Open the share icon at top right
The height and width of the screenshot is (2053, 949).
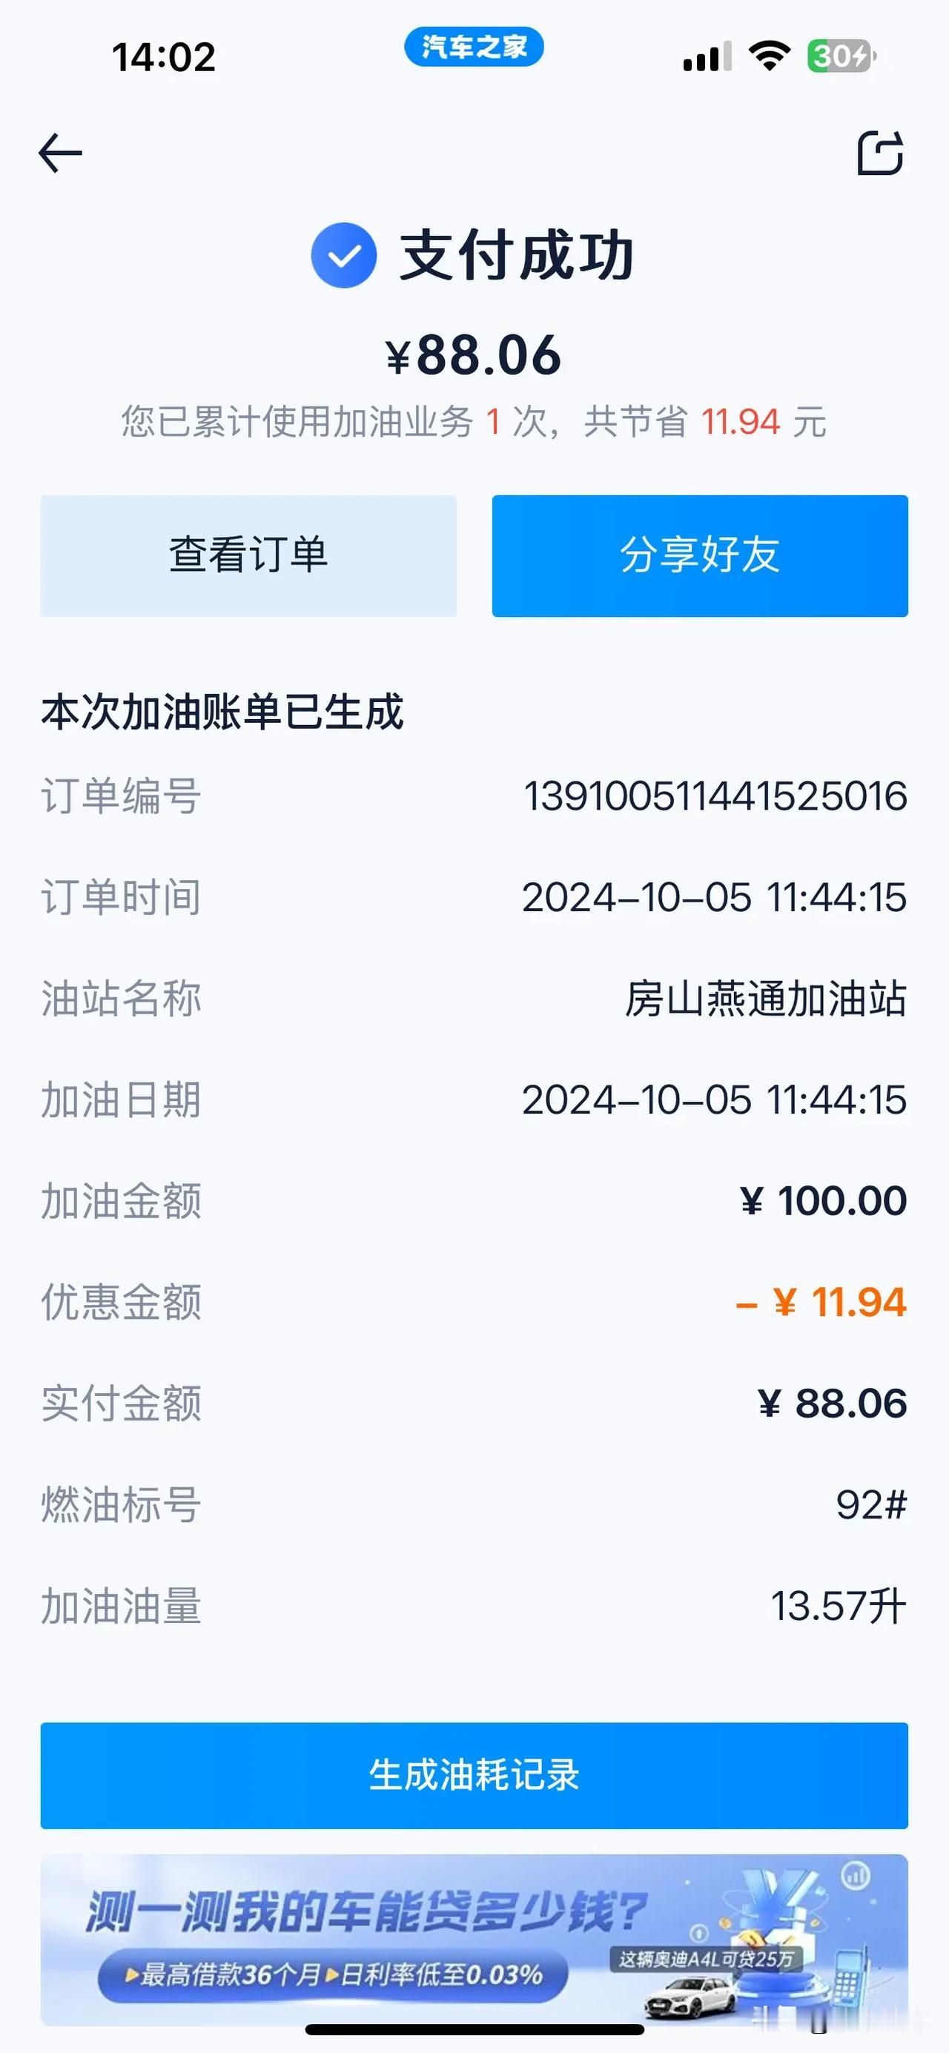click(879, 152)
